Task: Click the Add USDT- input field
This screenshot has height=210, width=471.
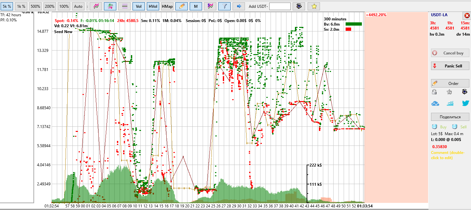Action: click(x=280, y=6)
